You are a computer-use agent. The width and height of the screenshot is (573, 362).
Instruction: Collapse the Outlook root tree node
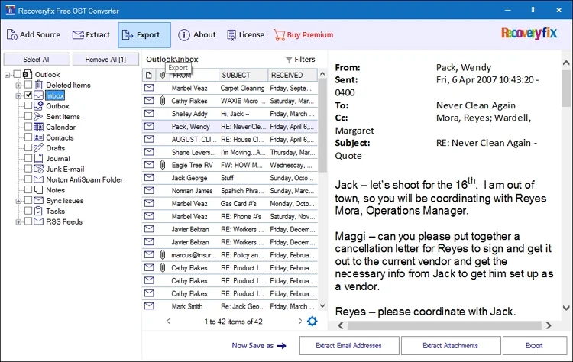(8, 75)
